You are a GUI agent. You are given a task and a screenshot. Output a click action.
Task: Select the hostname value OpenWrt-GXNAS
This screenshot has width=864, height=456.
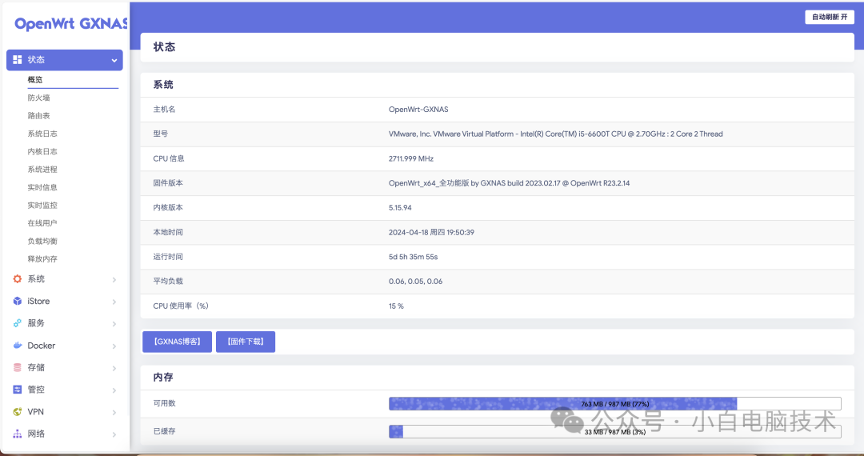pos(418,110)
